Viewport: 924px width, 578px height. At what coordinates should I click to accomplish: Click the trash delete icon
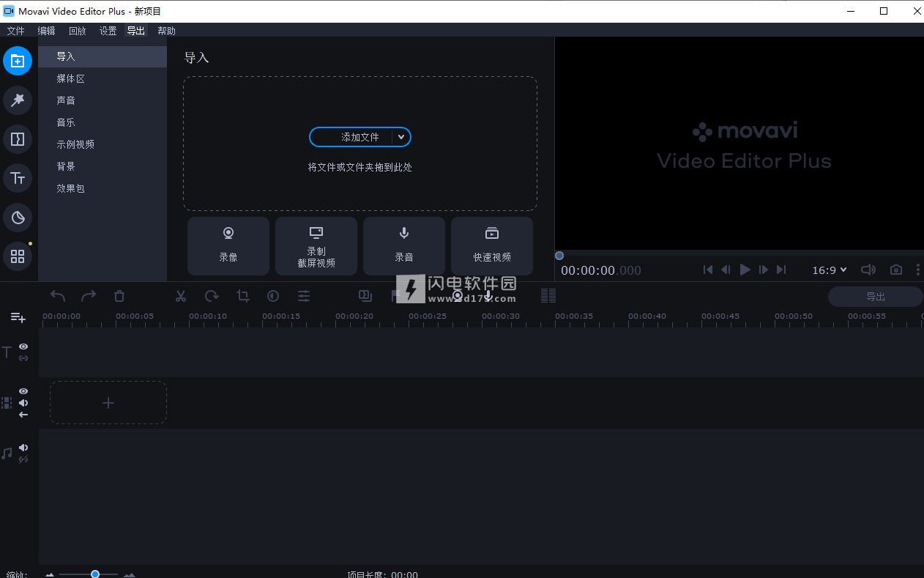tap(119, 296)
